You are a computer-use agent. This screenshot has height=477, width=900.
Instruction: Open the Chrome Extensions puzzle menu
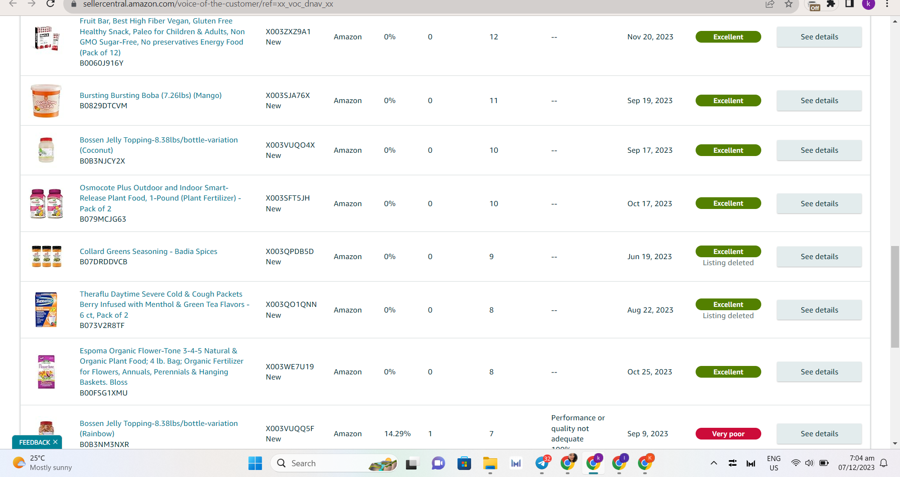[x=831, y=4]
